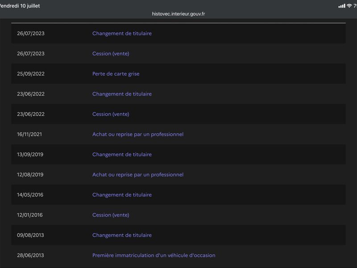Open 'Perte de carte grise' entry
Viewport: 357px width, 268px height.
(116, 74)
